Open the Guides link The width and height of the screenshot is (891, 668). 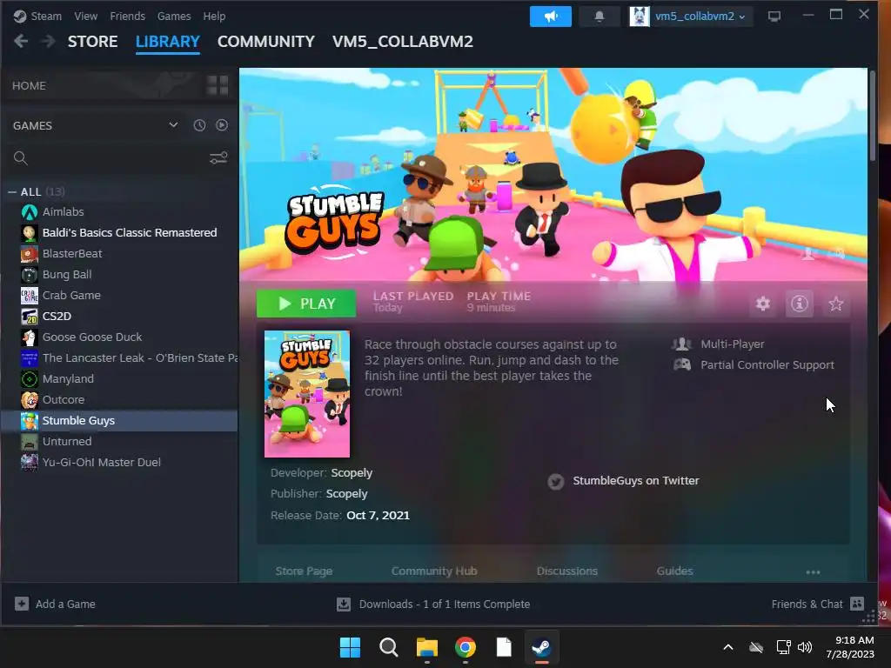pos(674,571)
